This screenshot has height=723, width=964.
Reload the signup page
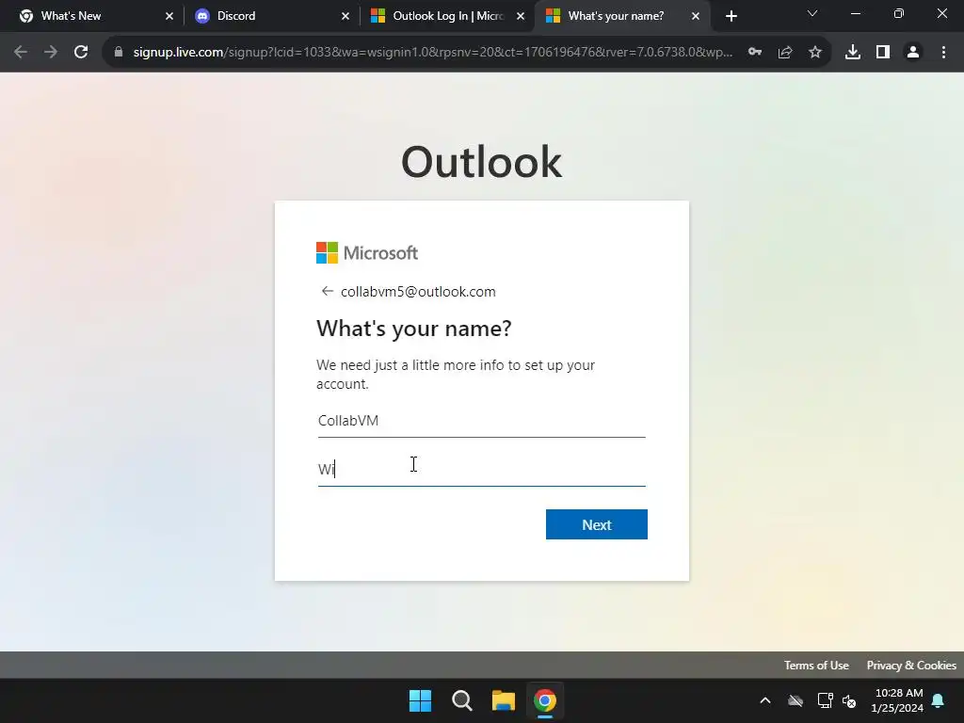81,53
